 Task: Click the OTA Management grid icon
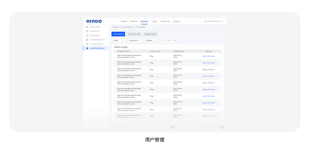coord(87,40)
